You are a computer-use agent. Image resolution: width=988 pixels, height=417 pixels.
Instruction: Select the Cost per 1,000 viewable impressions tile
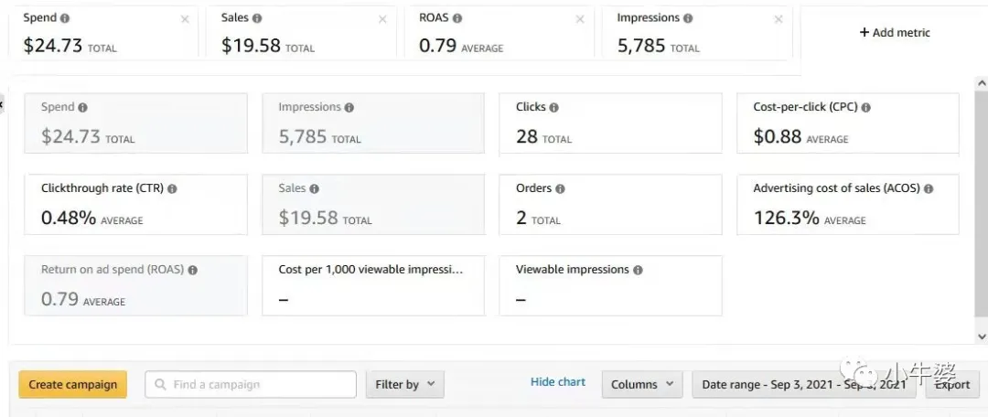point(372,285)
